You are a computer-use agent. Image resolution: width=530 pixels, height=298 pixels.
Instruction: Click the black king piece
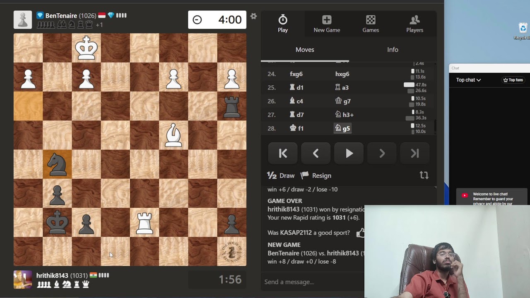[57, 222]
